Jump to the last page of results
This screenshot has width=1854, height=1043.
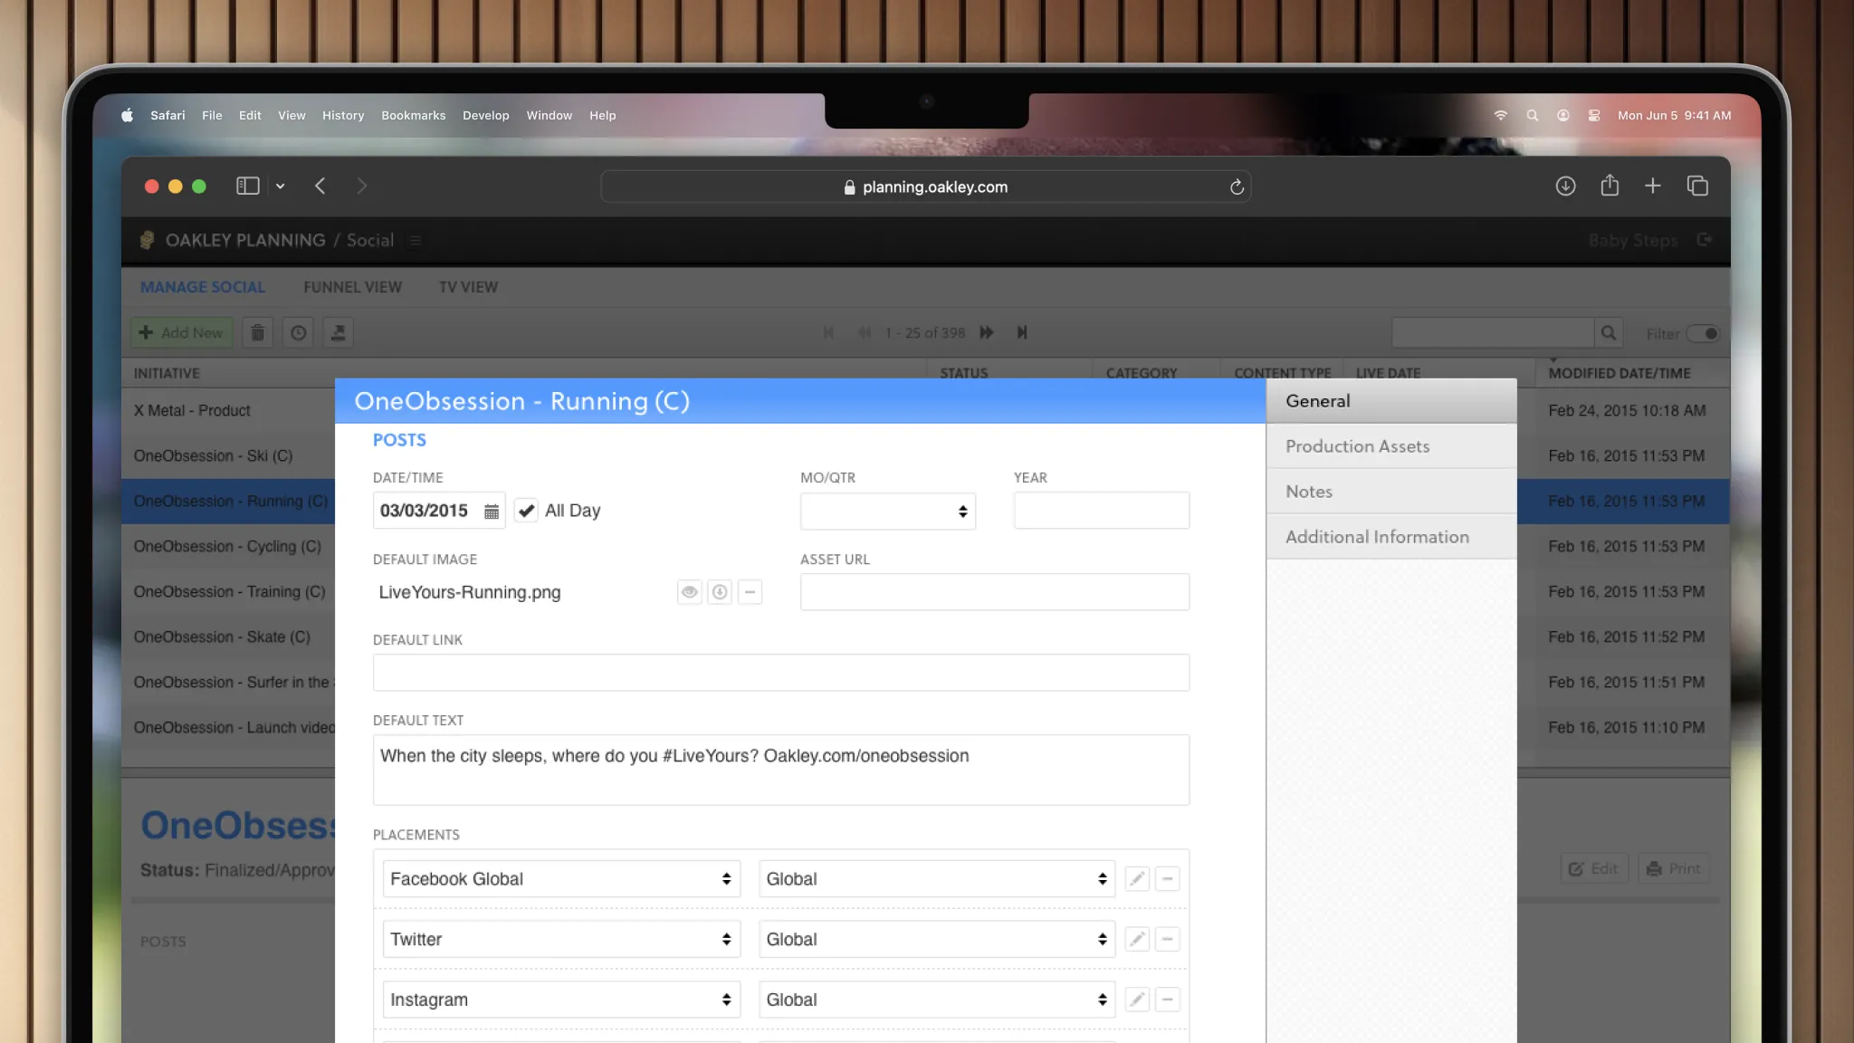coord(1022,333)
